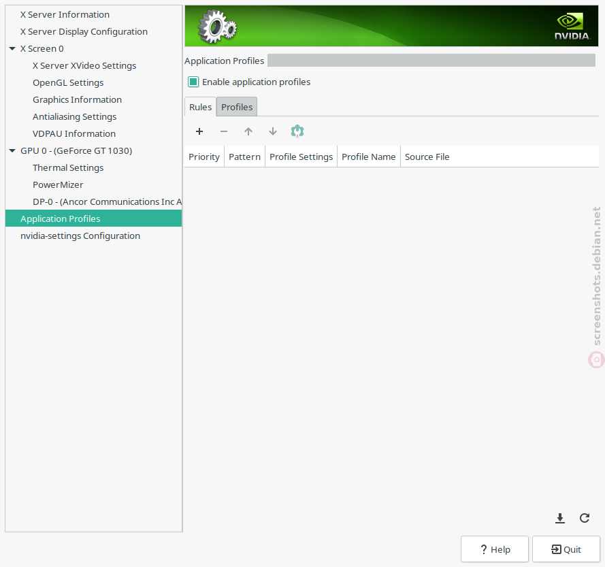605x567 pixels.
Task: Click the Source File column header
Action: 427,157
